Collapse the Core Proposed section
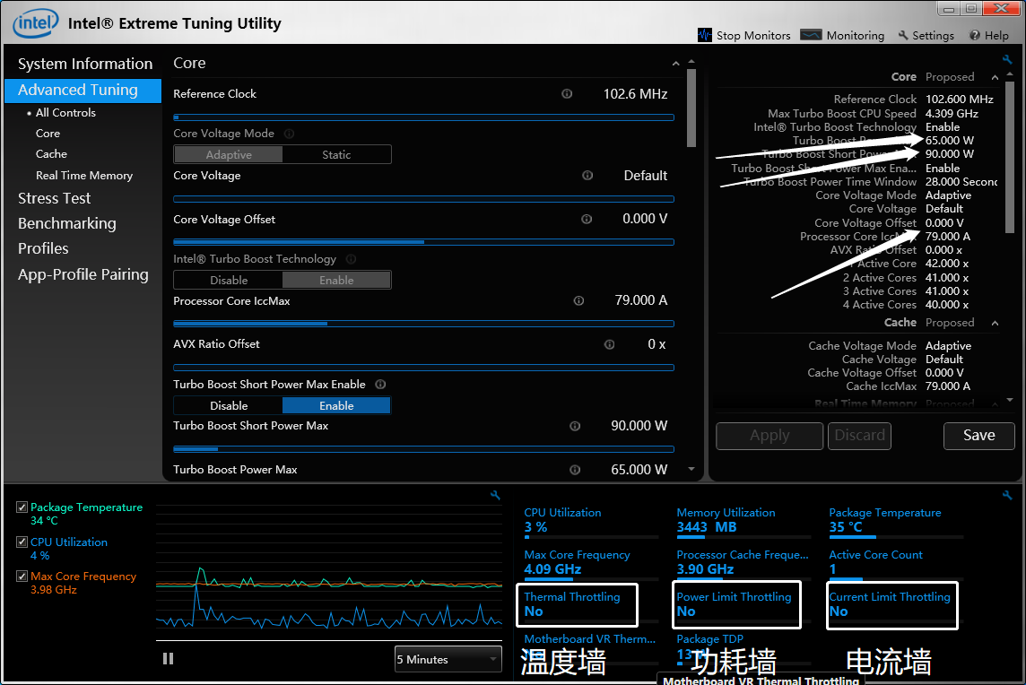This screenshot has height=685, width=1026. pyautogui.click(x=995, y=77)
